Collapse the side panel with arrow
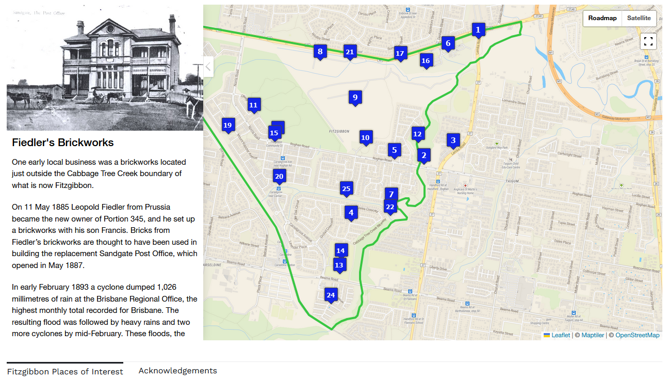This screenshot has height=378, width=668. 208,66
